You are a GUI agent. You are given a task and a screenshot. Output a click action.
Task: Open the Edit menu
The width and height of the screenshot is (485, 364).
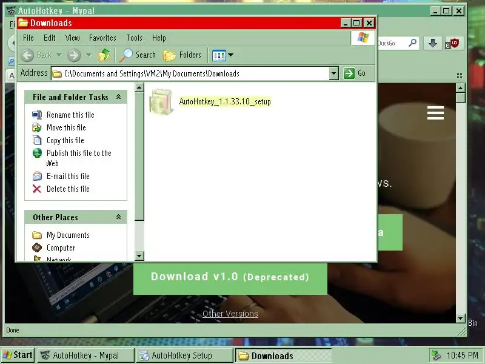pyautogui.click(x=50, y=38)
